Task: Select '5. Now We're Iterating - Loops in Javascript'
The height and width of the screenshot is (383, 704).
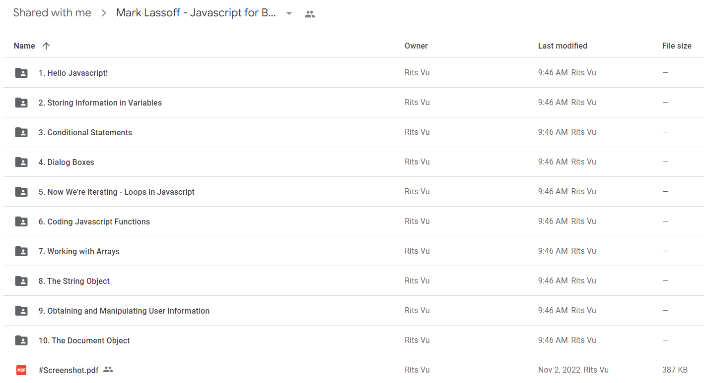Action: [117, 192]
